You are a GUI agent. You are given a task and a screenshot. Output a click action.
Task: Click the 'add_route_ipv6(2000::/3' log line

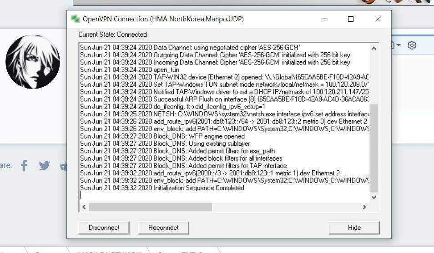[210, 173]
